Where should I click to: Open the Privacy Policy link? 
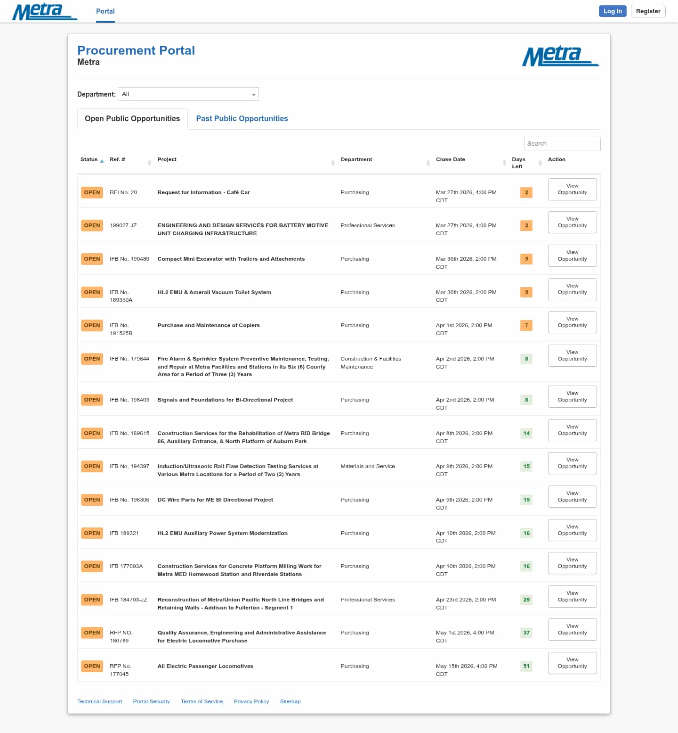point(251,701)
